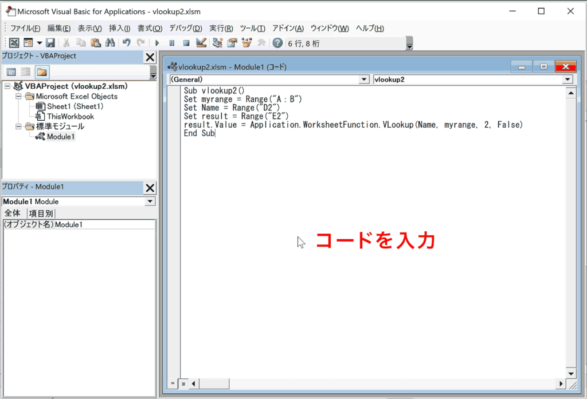Select Module1 in project tree
The width and height of the screenshot is (587, 399).
click(61, 136)
